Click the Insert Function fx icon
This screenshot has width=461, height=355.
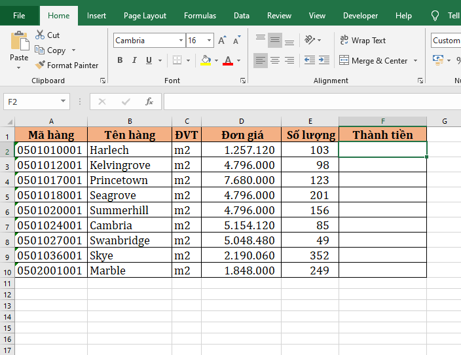(x=149, y=102)
